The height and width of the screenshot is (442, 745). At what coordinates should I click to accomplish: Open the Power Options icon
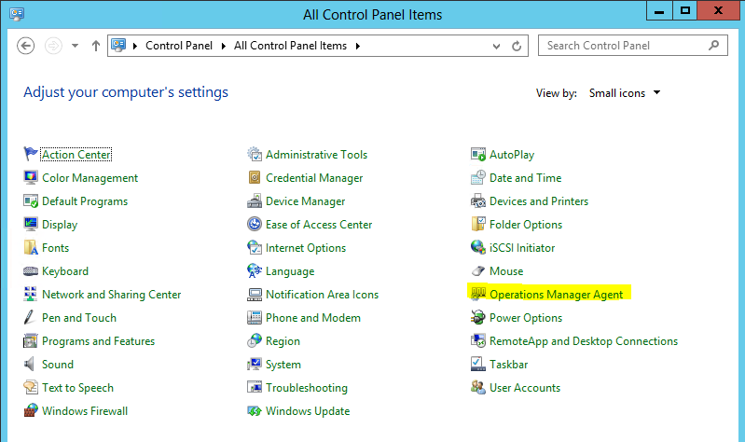(x=478, y=318)
